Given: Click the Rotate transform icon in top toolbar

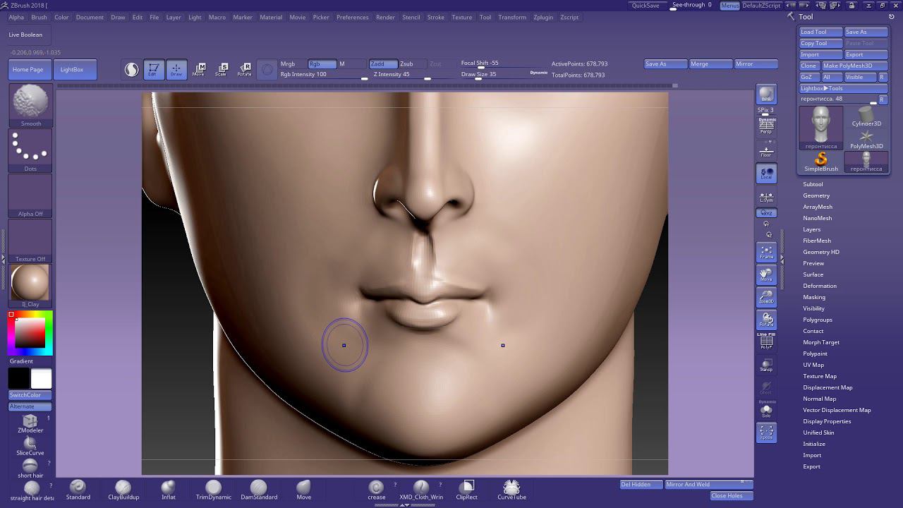Looking at the screenshot, I should tap(244, 69).
